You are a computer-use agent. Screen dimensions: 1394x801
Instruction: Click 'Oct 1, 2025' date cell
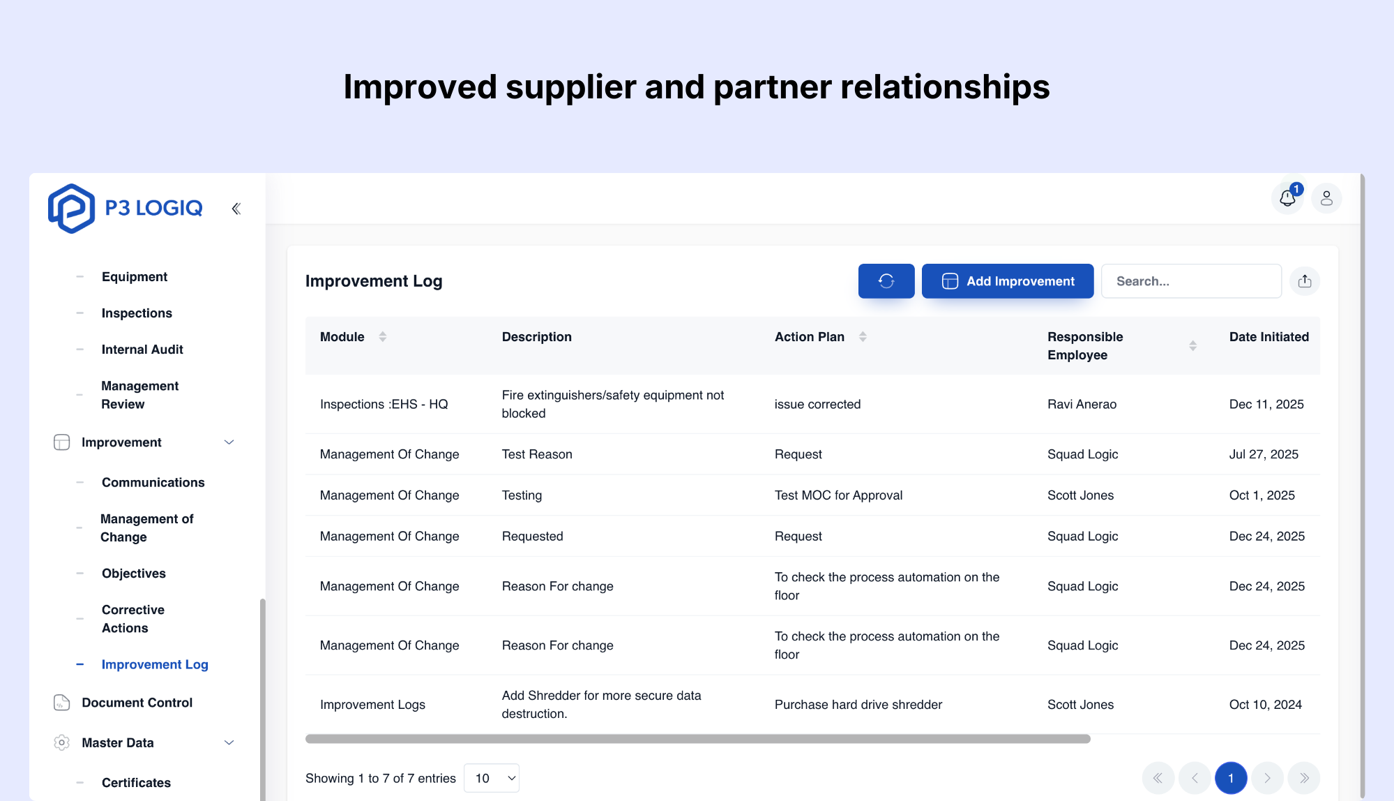tap(1262, 495)
